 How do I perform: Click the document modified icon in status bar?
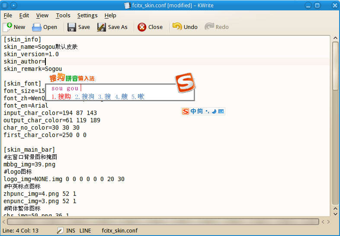(60, 230)
